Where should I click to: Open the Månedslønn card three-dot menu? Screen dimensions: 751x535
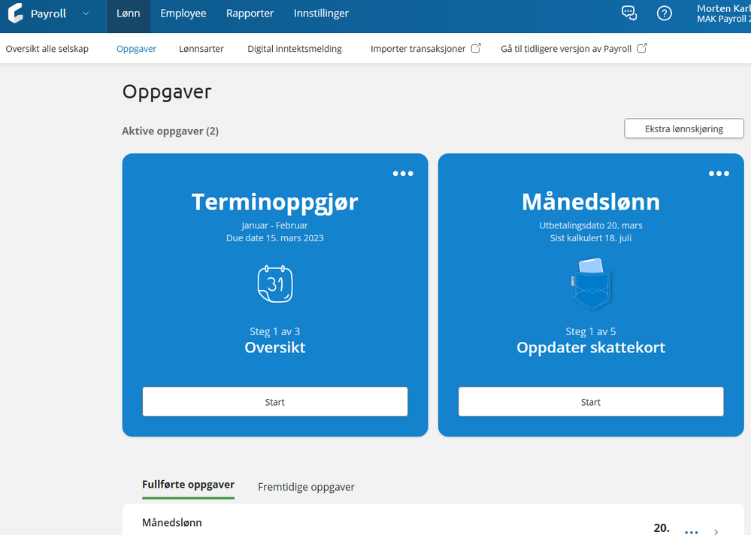coord(719,174)
